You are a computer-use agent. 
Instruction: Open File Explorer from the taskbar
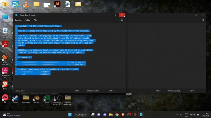(x=111, y=115)
